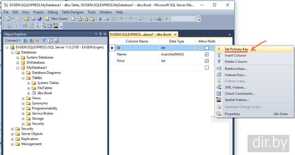Click the Save All icon
This screenshot has height=155, width=295.
click(40, 19)
